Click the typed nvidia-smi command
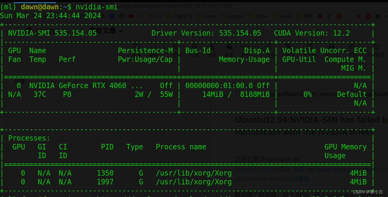 click(97, 7)
